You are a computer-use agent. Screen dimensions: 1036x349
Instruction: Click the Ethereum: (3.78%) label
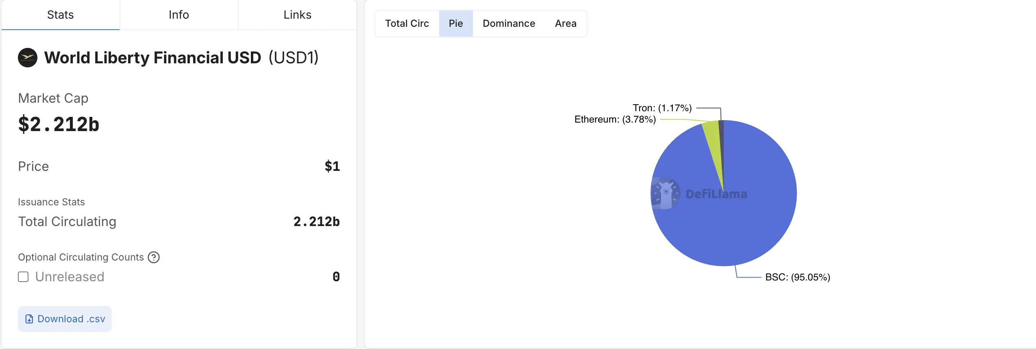615,119
